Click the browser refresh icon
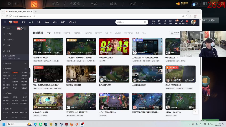Screen dimensions: 226x127 (x=7, y=16)
